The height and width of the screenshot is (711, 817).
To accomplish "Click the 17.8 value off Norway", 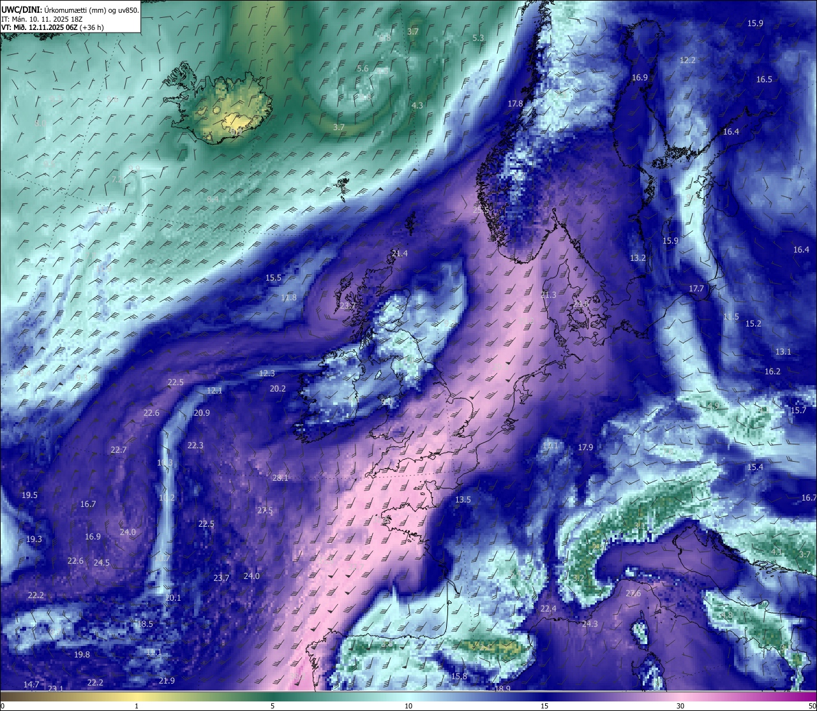I will coord(515,103).
